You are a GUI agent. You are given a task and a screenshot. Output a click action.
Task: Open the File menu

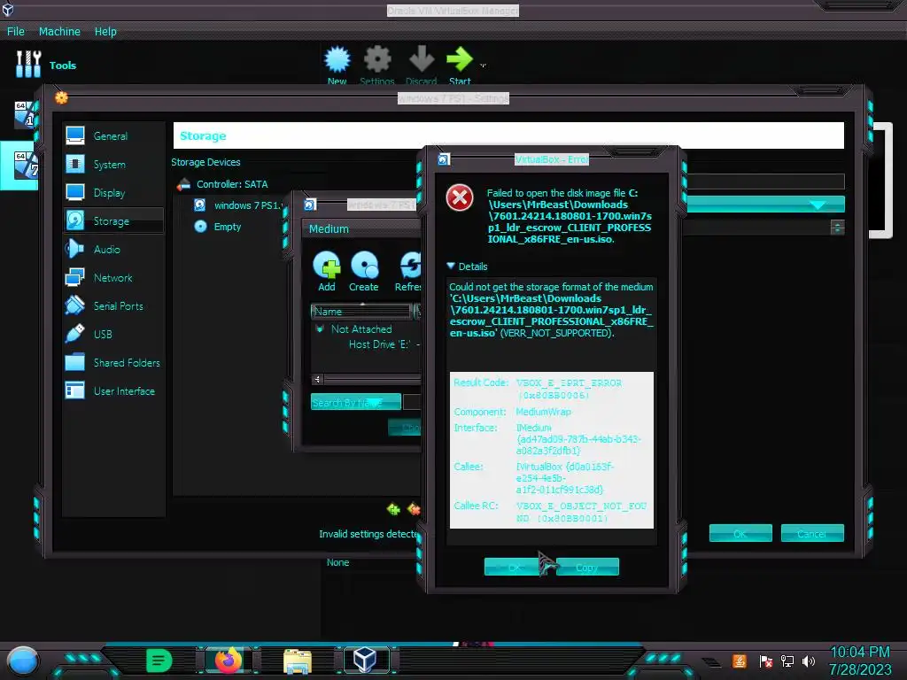[16, 31]
